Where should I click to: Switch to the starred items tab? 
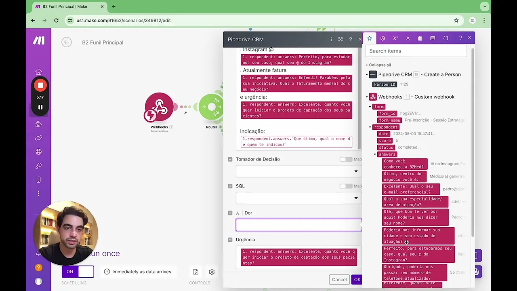tap(369, 38)
